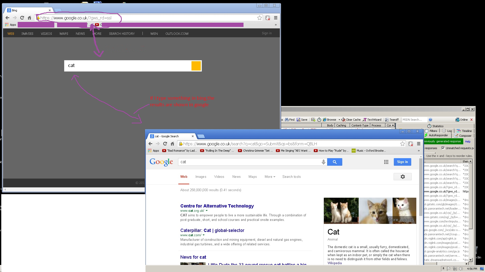Click More images cat thumbnail

(x=404, y=211)
